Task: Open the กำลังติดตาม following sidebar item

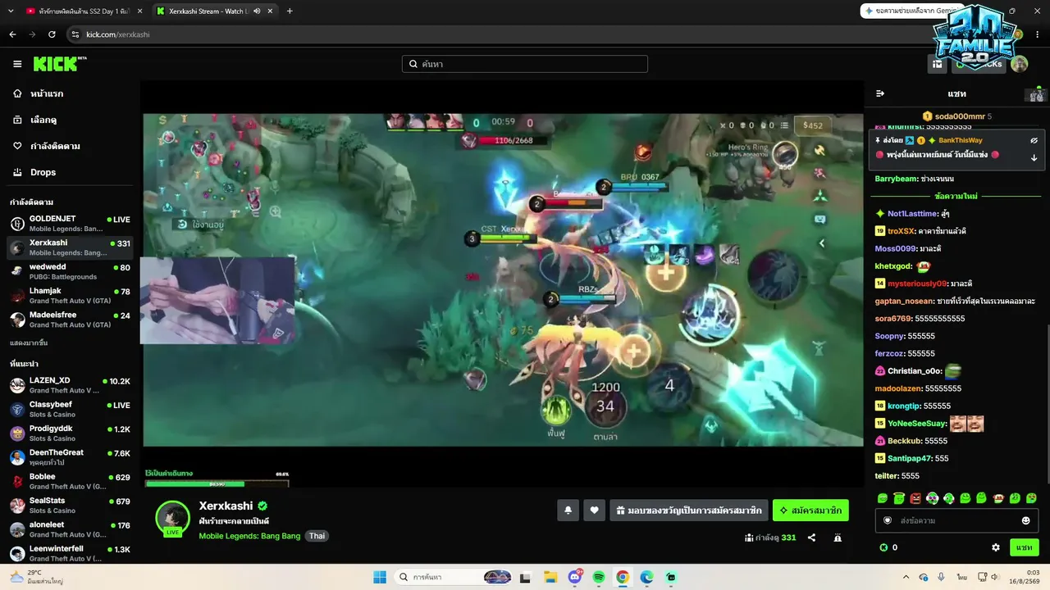Action: (x=55, y=146)
